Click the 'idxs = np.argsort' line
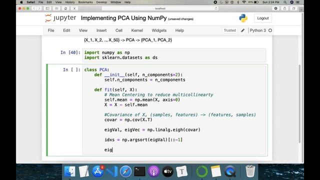This screenshot has width=320, height=180. (x=143, y=140)
